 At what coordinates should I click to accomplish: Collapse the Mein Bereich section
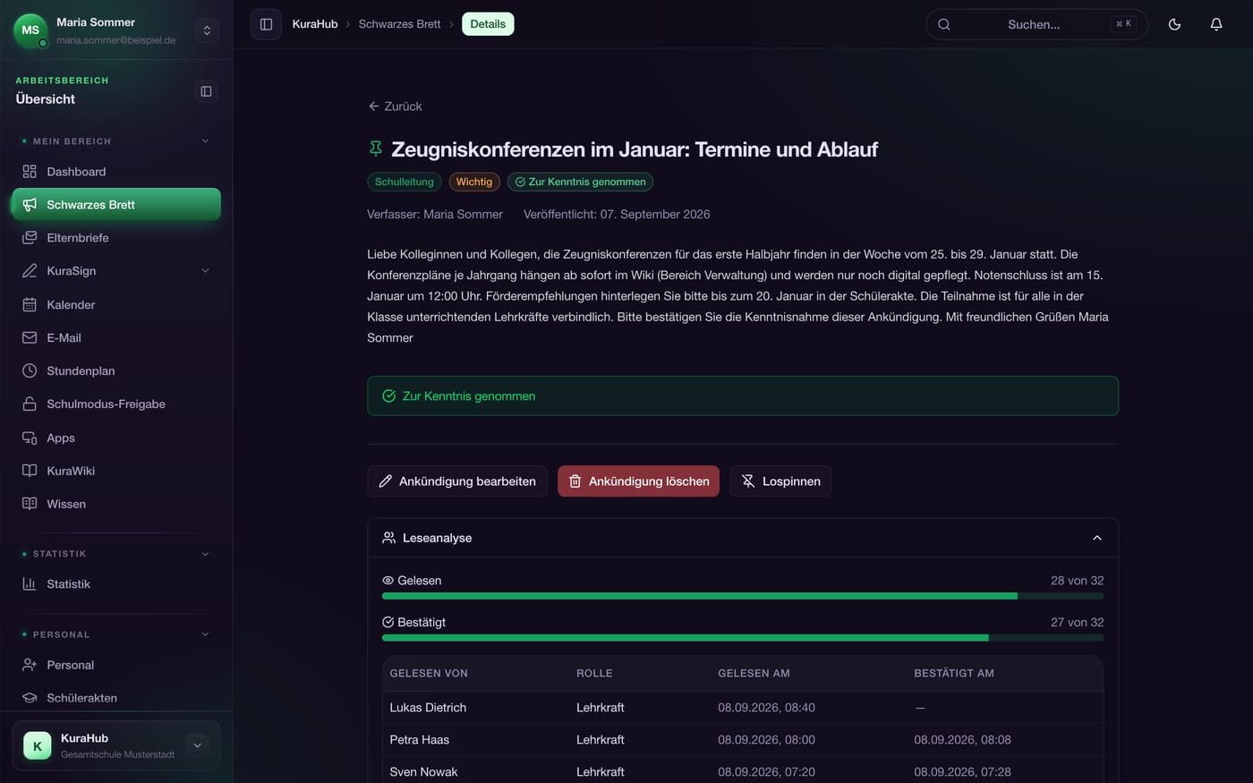(205, 141)
